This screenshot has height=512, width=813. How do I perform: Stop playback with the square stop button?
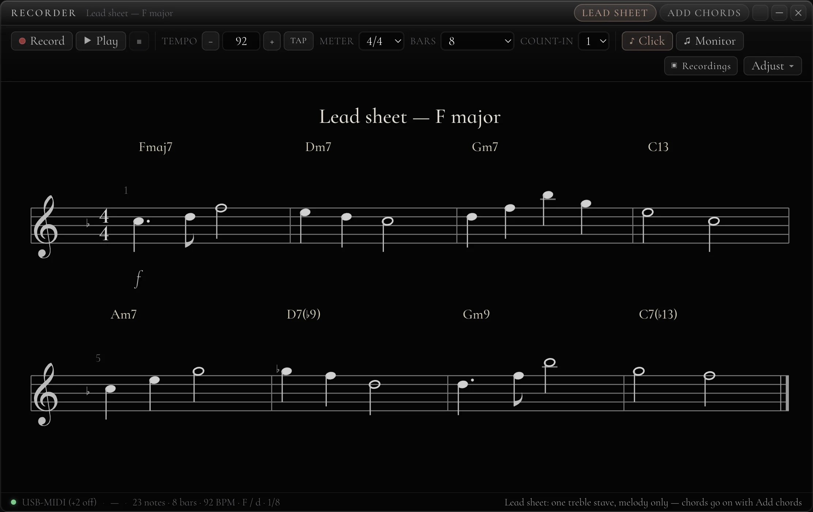point(139,41)
